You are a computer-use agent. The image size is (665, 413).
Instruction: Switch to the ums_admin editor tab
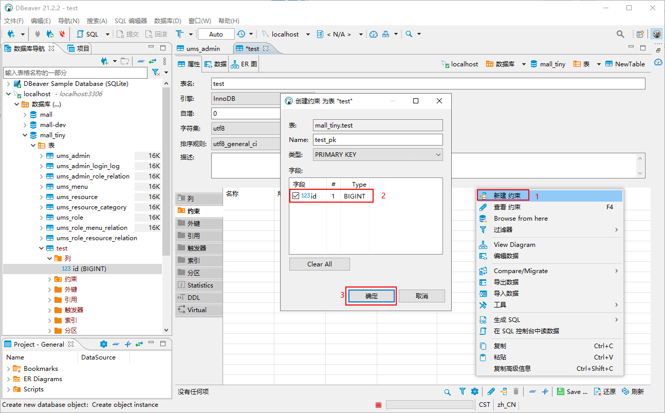pyautogui.click(x=199, y=48)
